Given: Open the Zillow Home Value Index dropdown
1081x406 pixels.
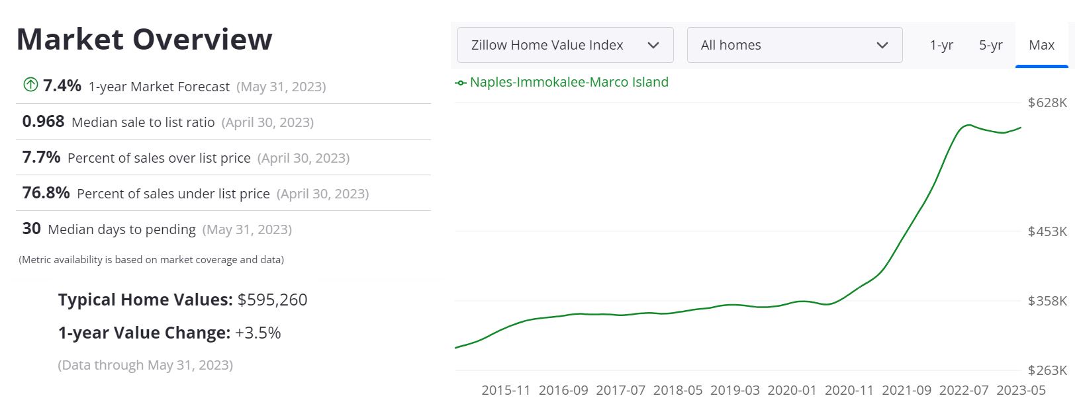Looking at the screenshot, I should pyautogui.click(x=565, y=45).
